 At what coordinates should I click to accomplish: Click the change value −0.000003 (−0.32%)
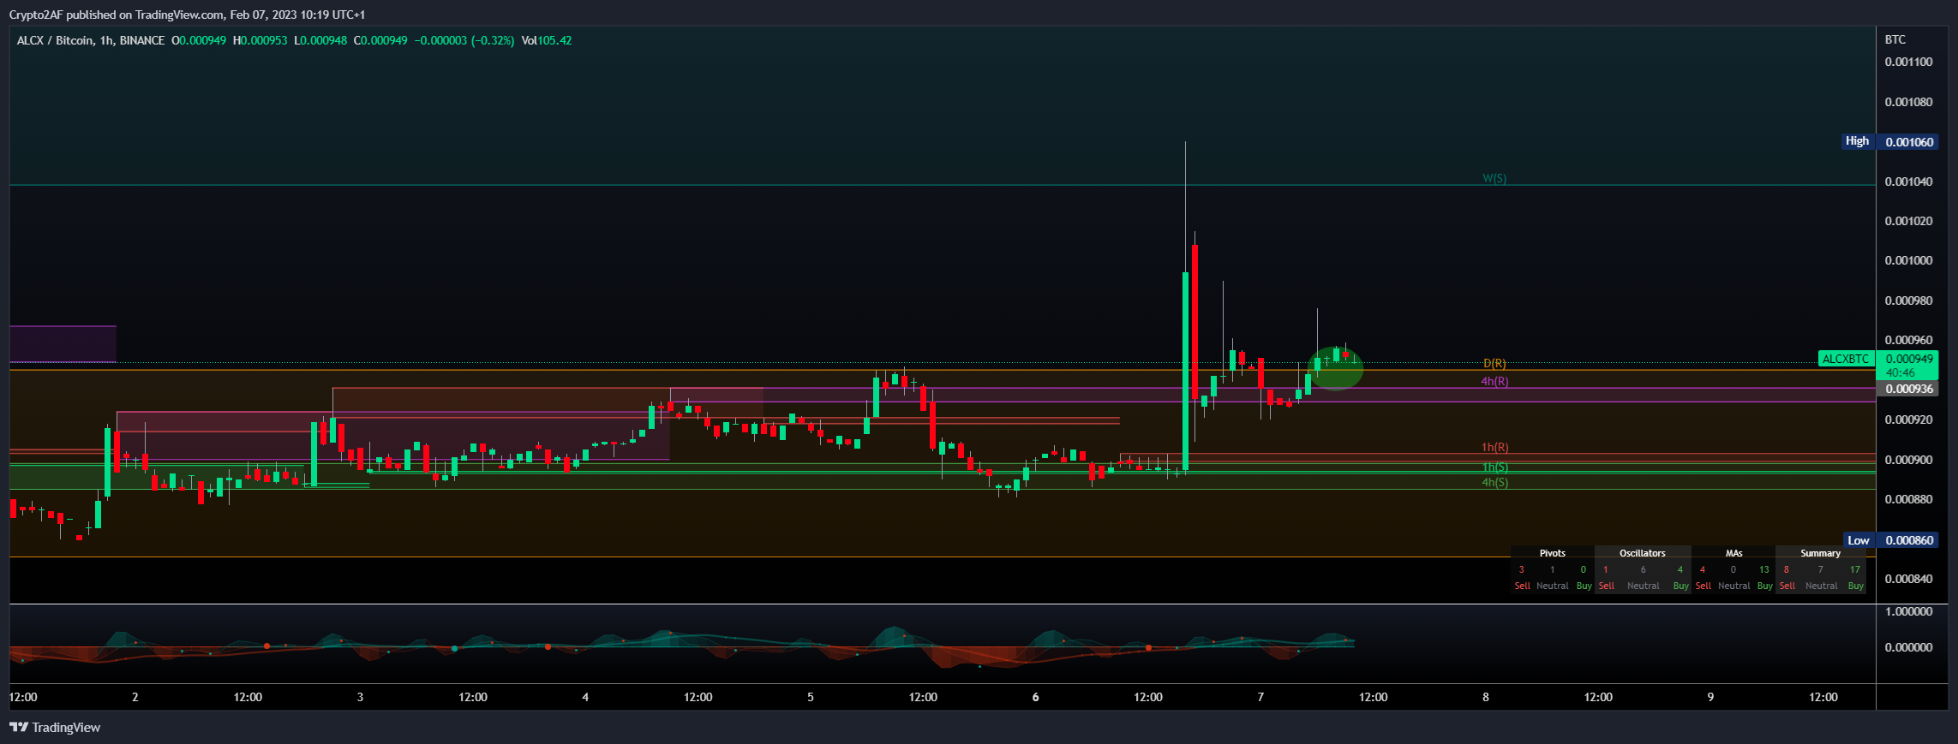coord(464,40)
